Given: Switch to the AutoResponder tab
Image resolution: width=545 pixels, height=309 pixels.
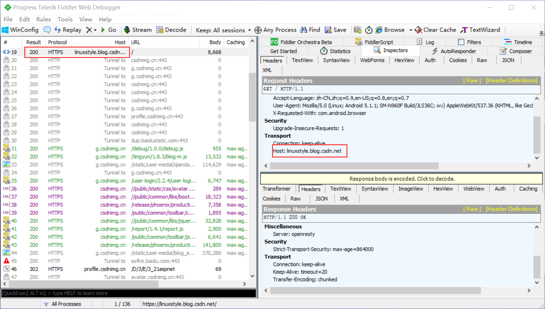Looking at the screenshot, I should pos(454,51).
